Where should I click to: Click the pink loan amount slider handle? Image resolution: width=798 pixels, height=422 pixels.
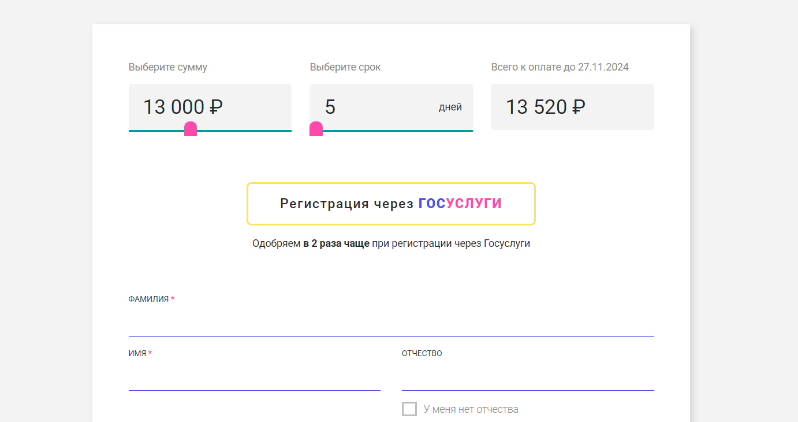(191, 129)
